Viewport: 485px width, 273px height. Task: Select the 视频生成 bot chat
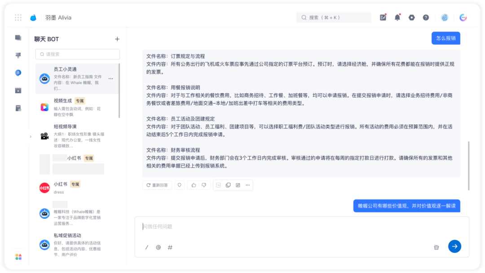pos(77,107)
